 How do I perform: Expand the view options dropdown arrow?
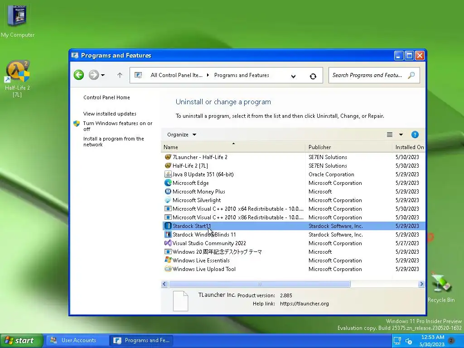pyautogui.click(x=401, y=135)
